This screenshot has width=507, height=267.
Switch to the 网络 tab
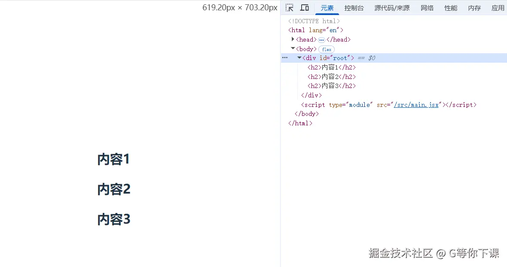click(427, 8)
